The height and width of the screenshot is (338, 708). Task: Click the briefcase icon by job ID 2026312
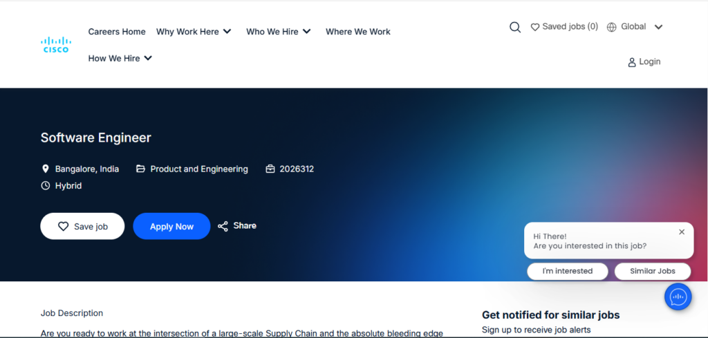[x=270, y=169]
